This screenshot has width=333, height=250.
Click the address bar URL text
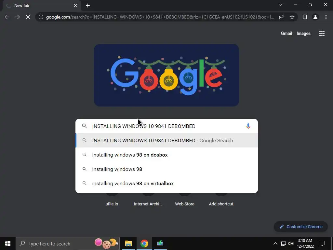(160, 17)
